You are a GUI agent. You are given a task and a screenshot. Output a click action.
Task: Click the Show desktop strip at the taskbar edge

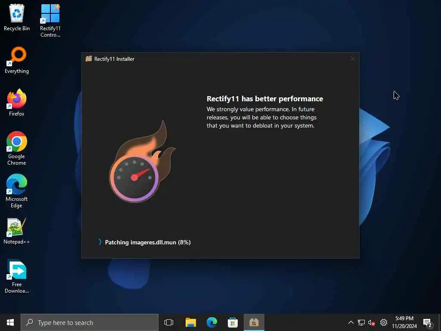click(x=440, y=322)
